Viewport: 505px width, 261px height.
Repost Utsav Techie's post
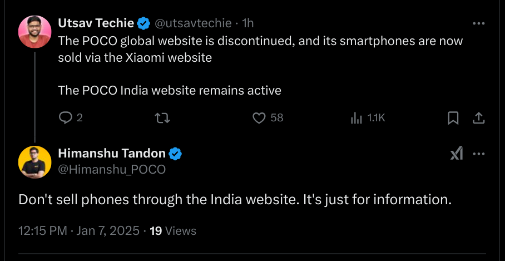click(162, 118)
